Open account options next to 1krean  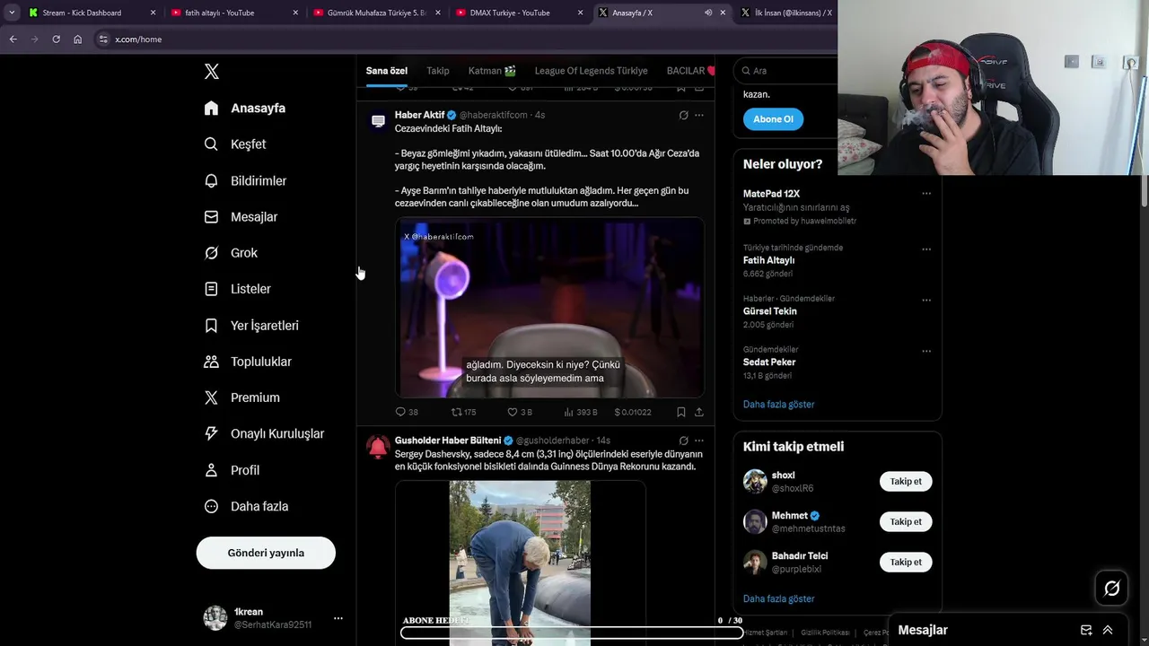coord(338,618)
